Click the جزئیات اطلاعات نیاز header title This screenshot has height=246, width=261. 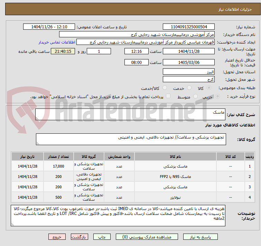(235, 9)
